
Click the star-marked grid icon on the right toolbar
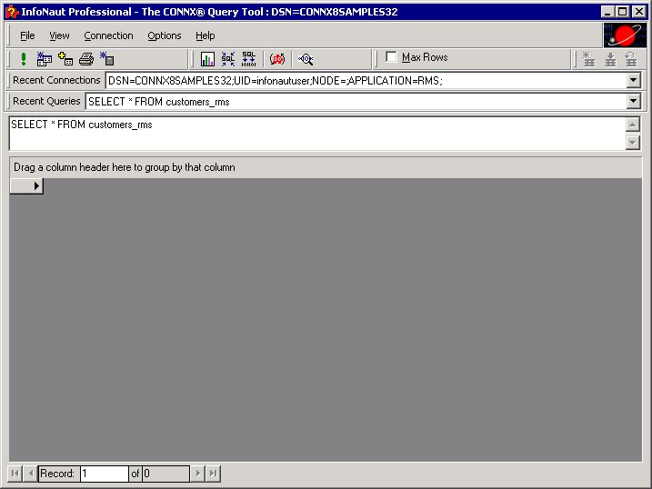[588, 59]
